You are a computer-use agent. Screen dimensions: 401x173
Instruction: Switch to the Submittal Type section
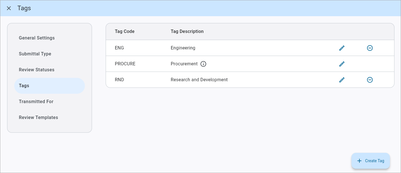[35, 54]
